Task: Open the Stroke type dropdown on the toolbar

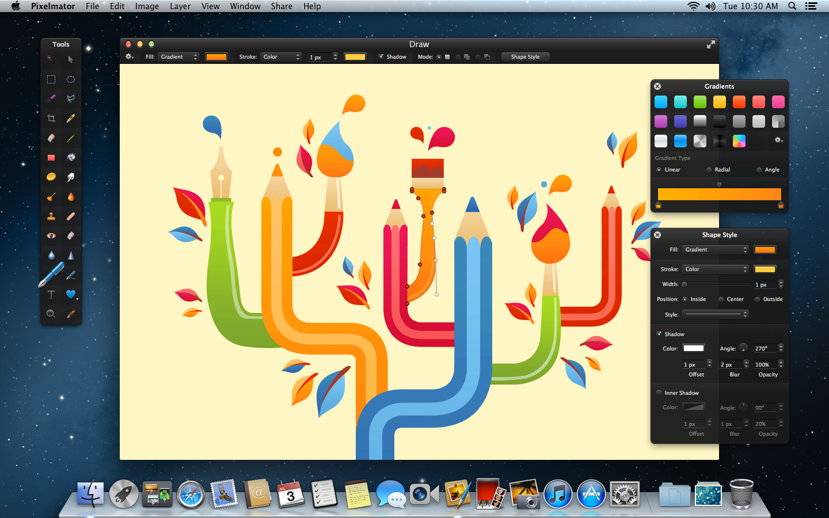Action: click(x=281, y=56)
